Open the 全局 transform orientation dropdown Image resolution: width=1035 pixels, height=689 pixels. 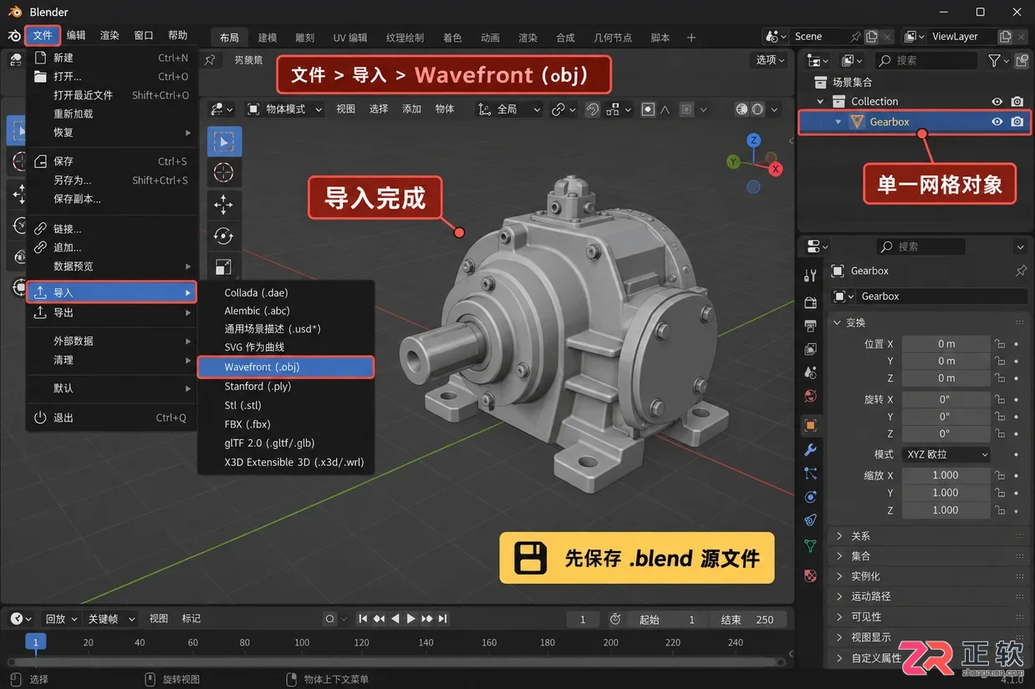(509, 109)
